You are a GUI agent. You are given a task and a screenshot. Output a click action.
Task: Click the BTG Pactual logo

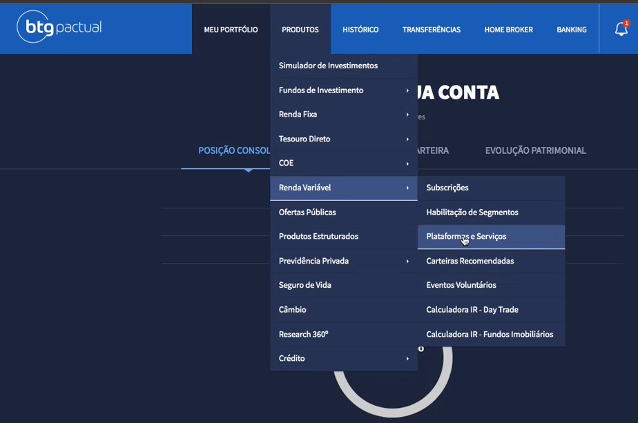click(59, 27)
